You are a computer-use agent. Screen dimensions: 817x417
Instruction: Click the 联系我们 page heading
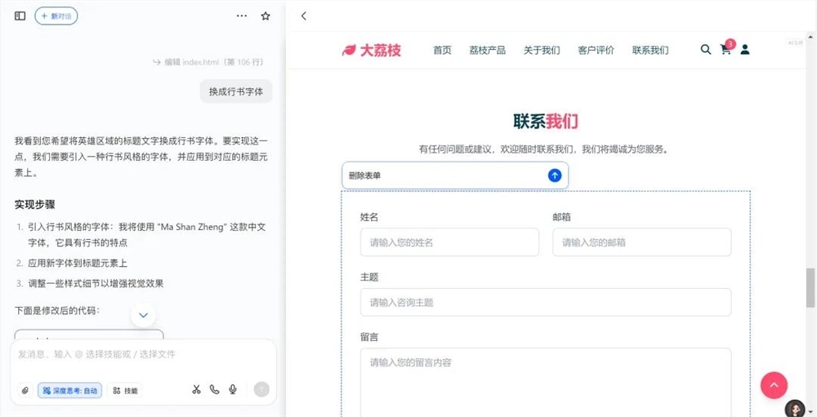click(x=546, y=122)
